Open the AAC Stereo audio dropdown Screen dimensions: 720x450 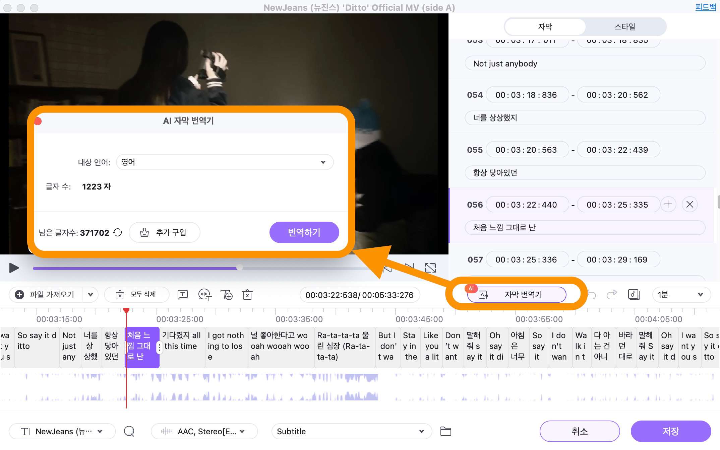click(204, 431)
